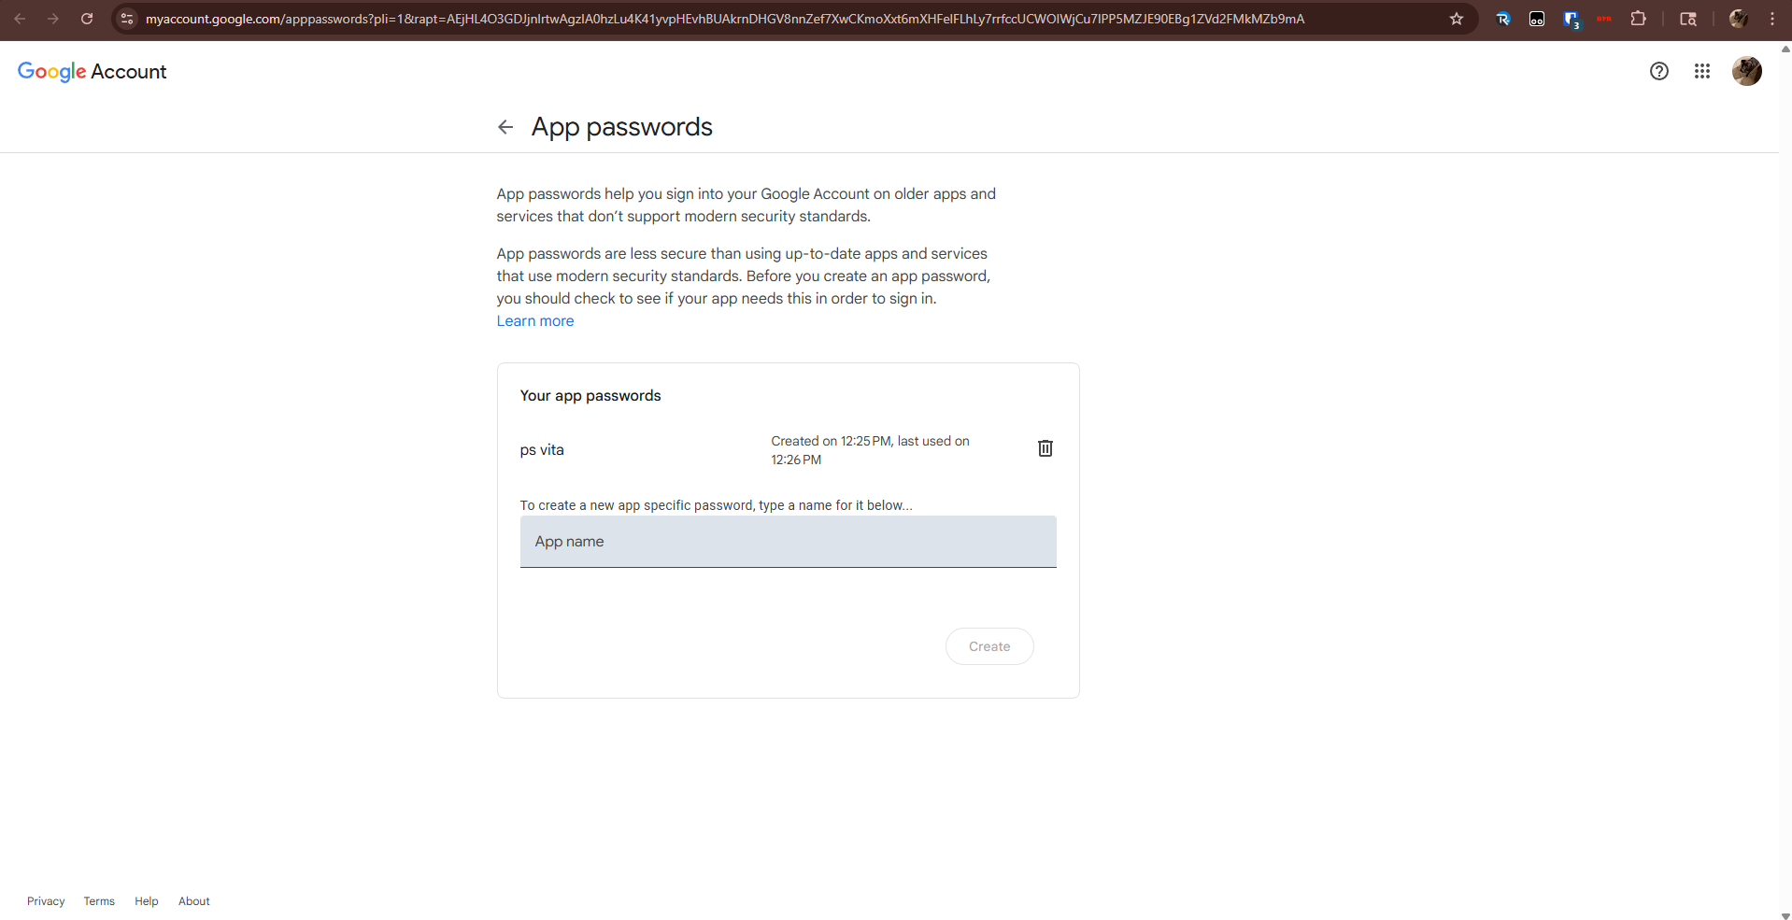
Task: Open the Google Account profile avatar
Action: (x=1747, y=71)
